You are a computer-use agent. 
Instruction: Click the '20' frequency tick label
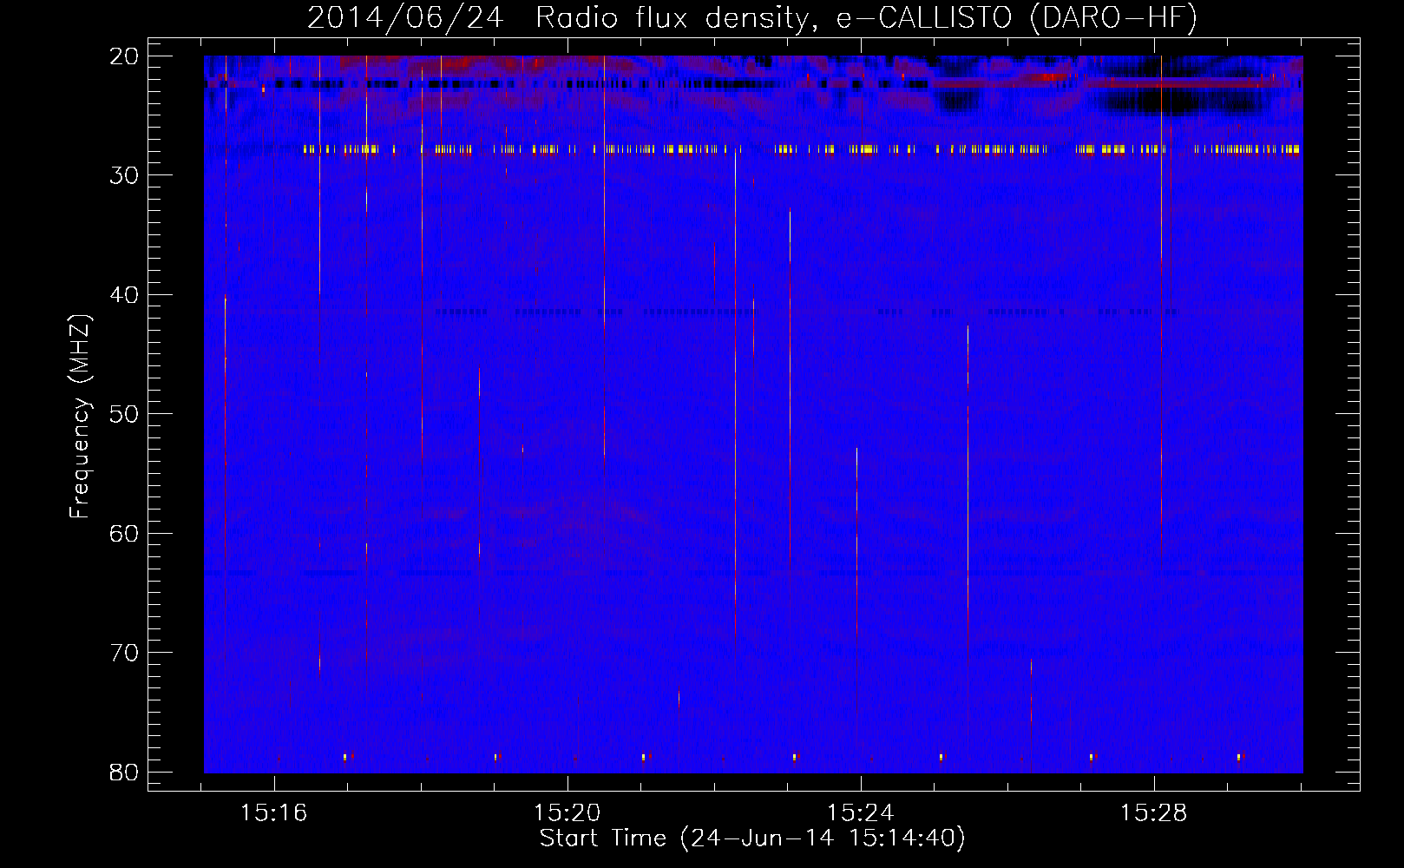[x=125, y=56]
